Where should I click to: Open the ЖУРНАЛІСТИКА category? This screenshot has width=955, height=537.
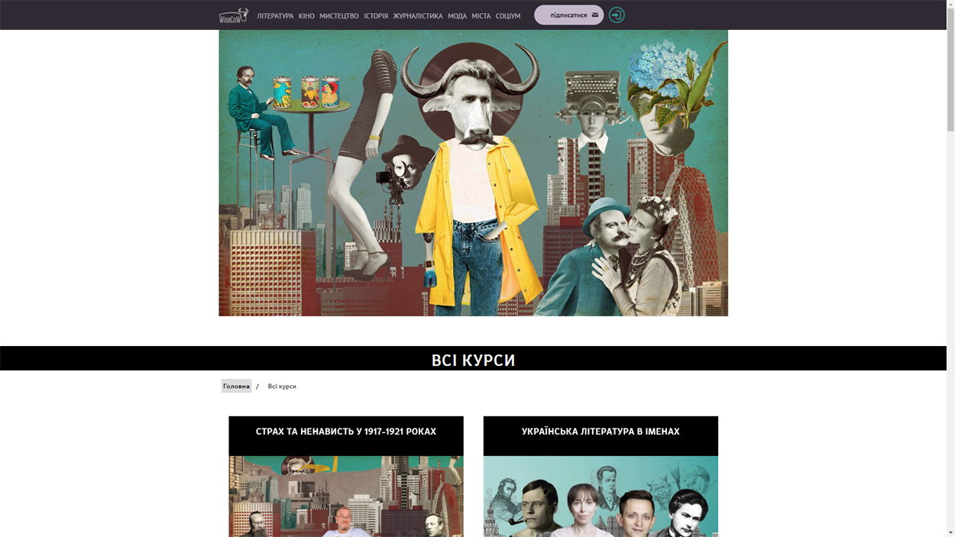tap(418, 16)
